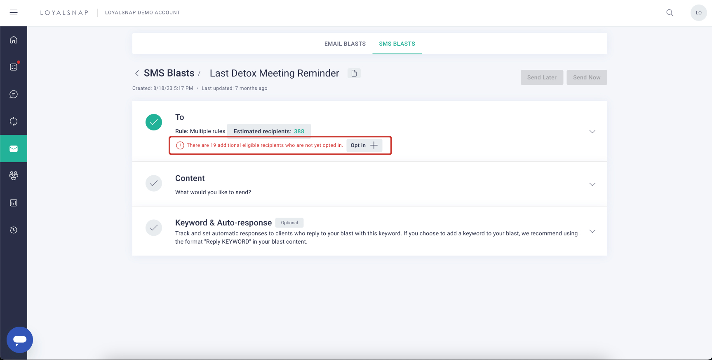712x360 pixels.
Task: Go to the Home sidebar icon
Action: coord(14,40)
